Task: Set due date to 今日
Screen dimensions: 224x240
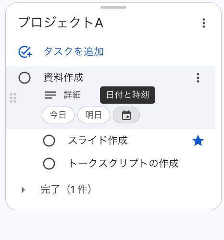Action: (x=58, y=115)
